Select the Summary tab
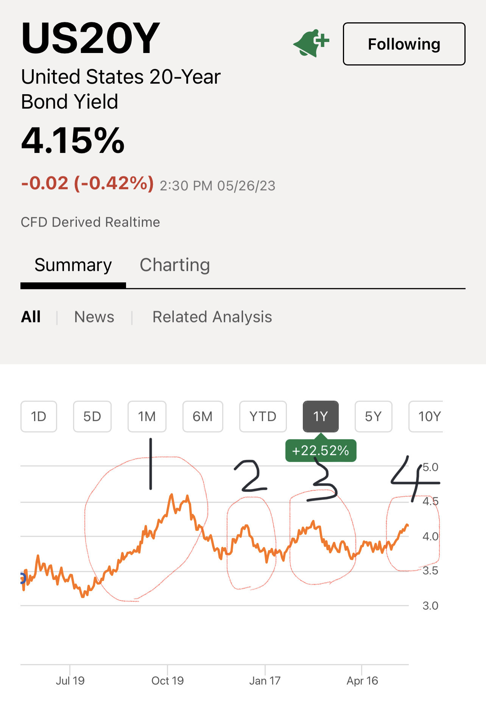 coord(73,265)
